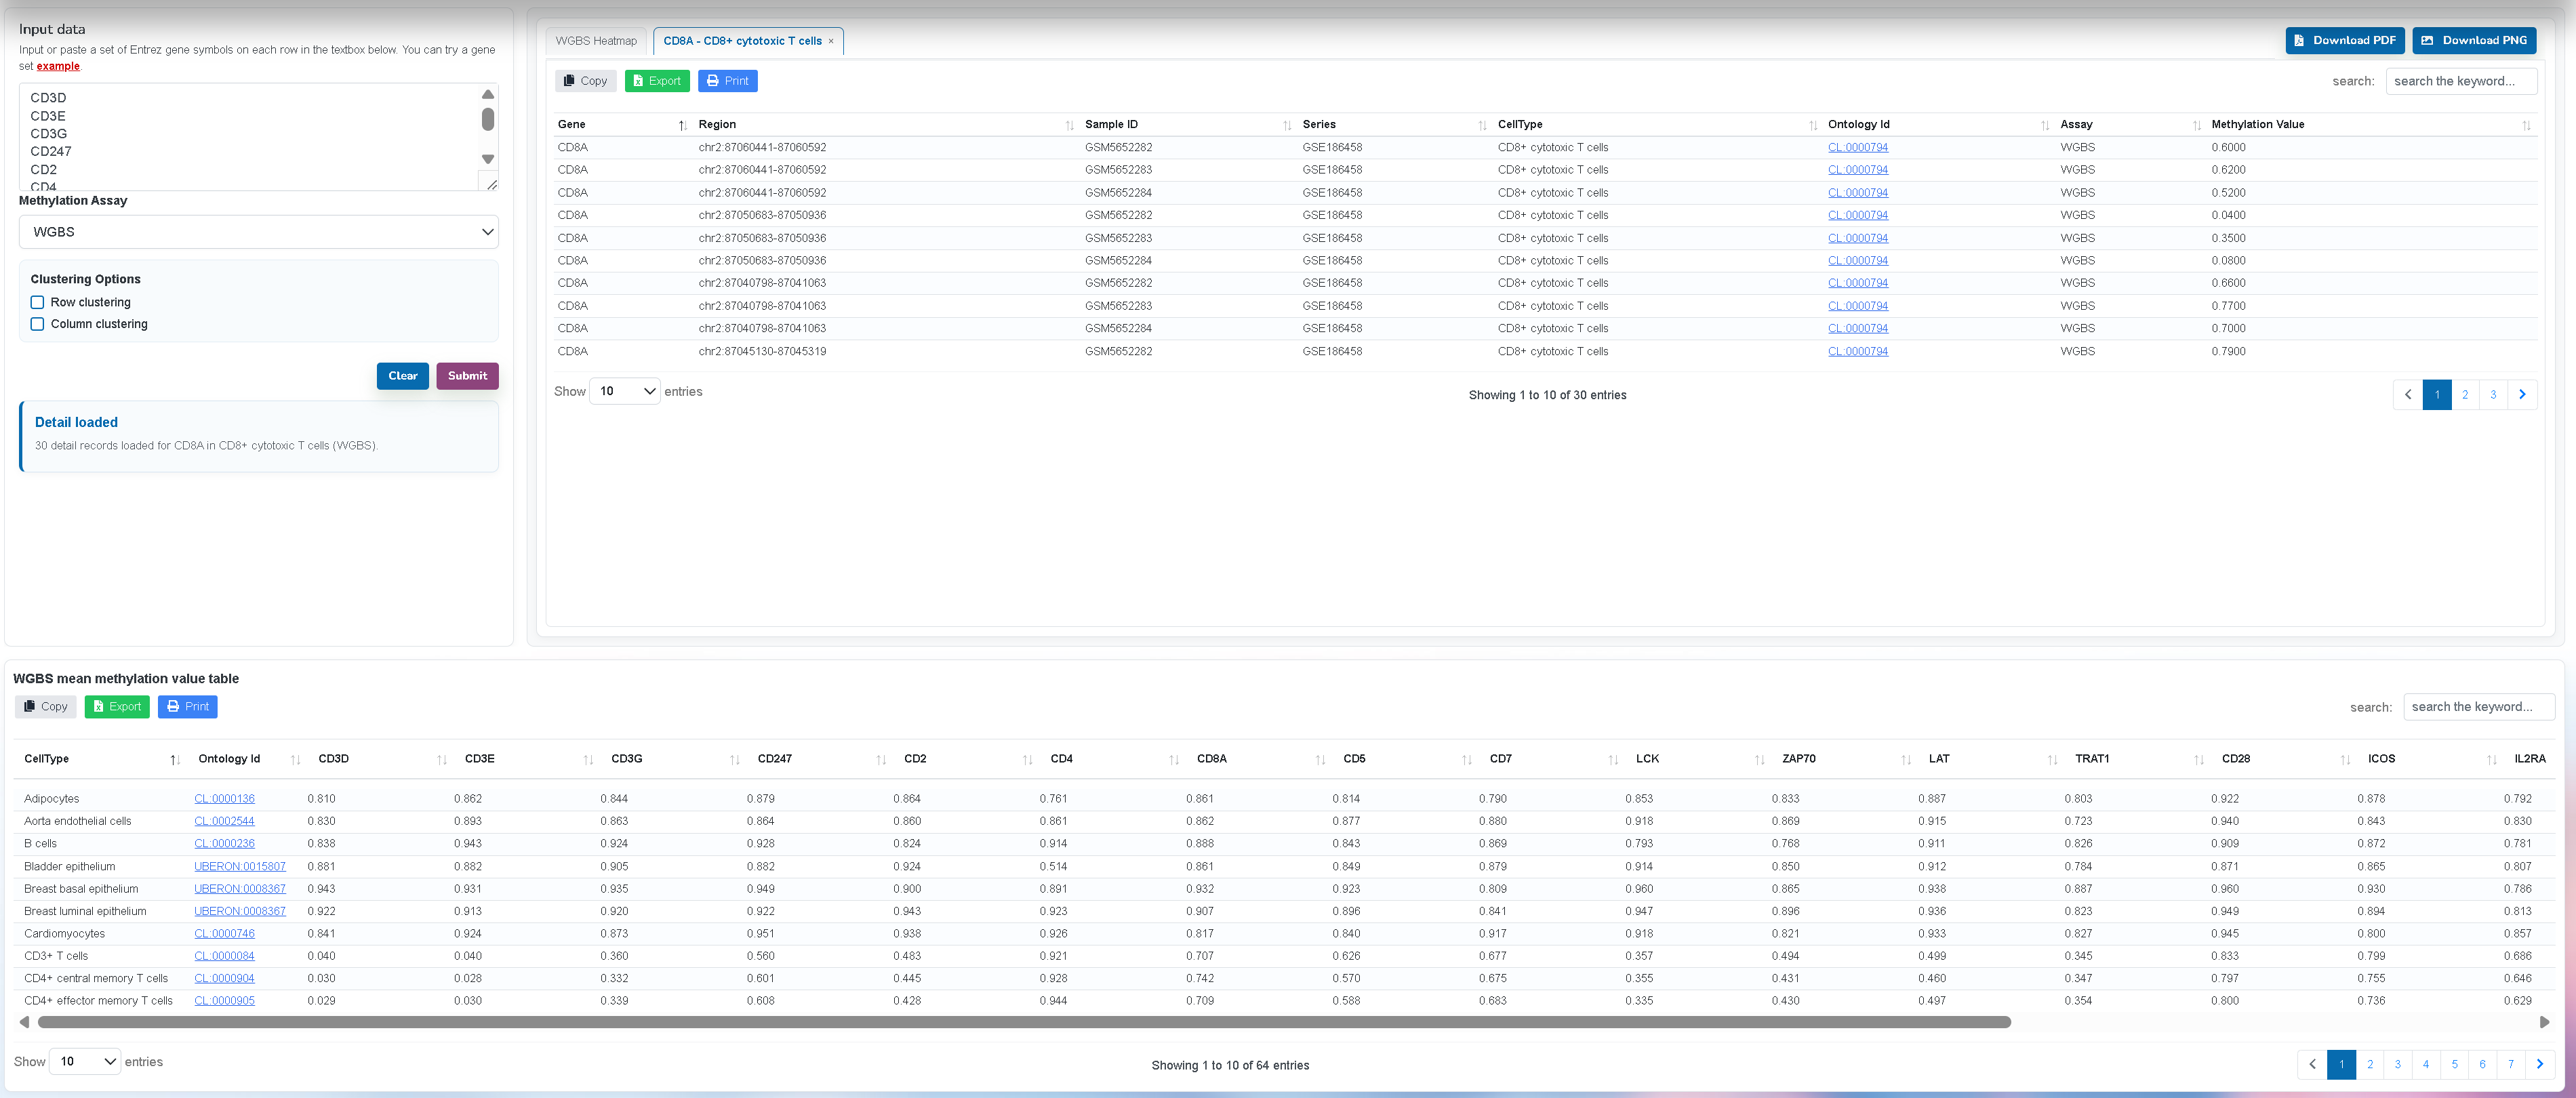
Task: Print the WGBS mean methylation table
Action: [187, 707]
